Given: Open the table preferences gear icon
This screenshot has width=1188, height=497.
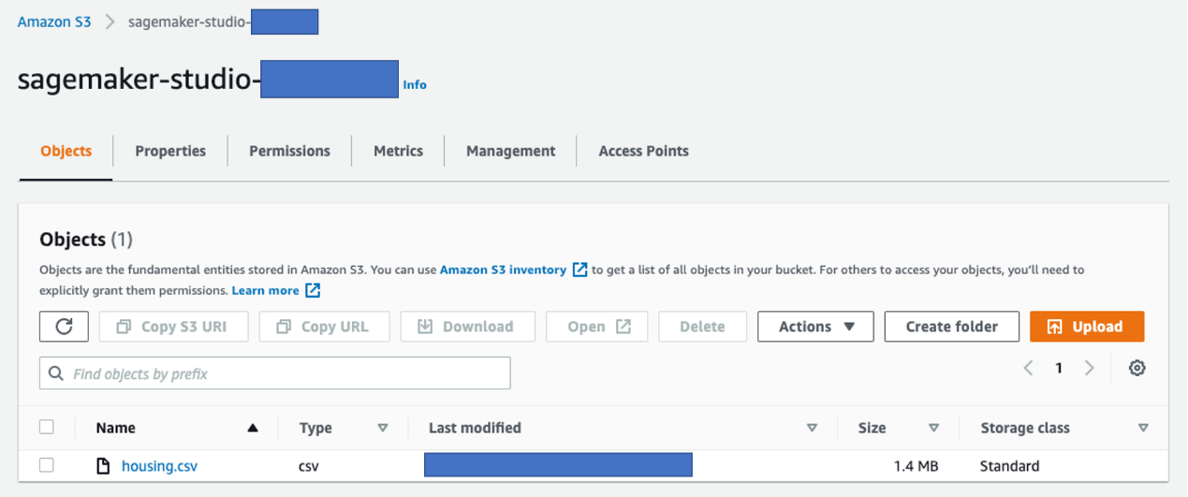Looking at the screenshot, I should point(1137,369).
